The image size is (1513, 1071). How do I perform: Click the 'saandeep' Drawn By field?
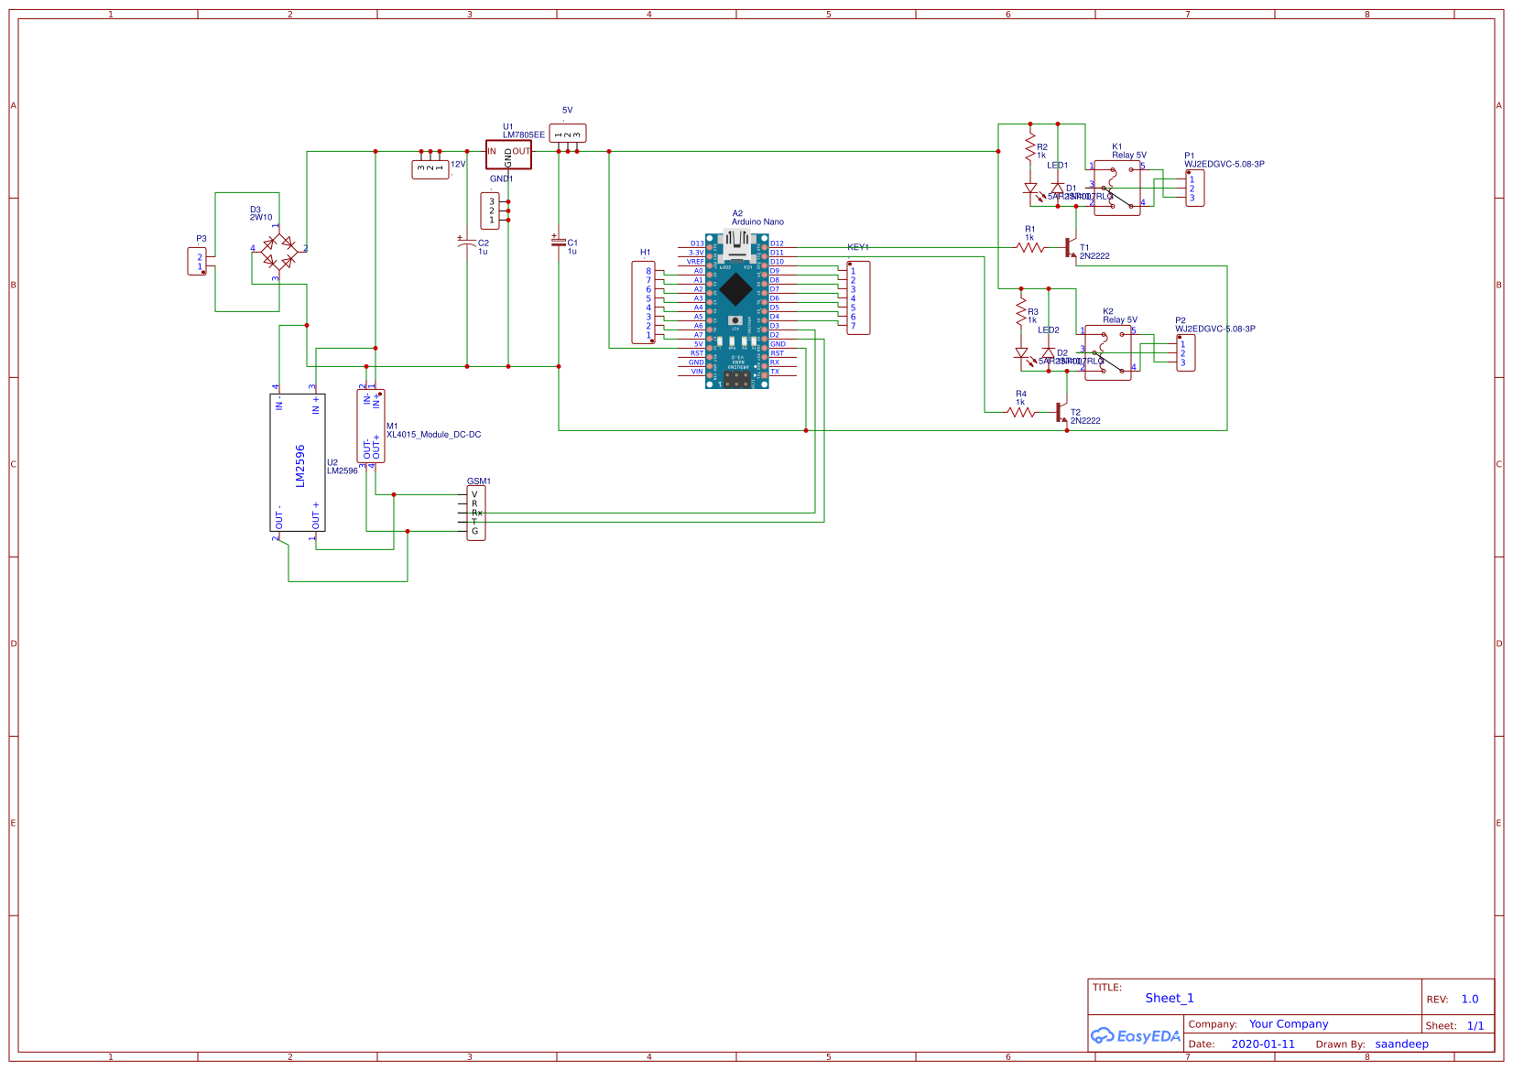[x=1401, y=1044]
